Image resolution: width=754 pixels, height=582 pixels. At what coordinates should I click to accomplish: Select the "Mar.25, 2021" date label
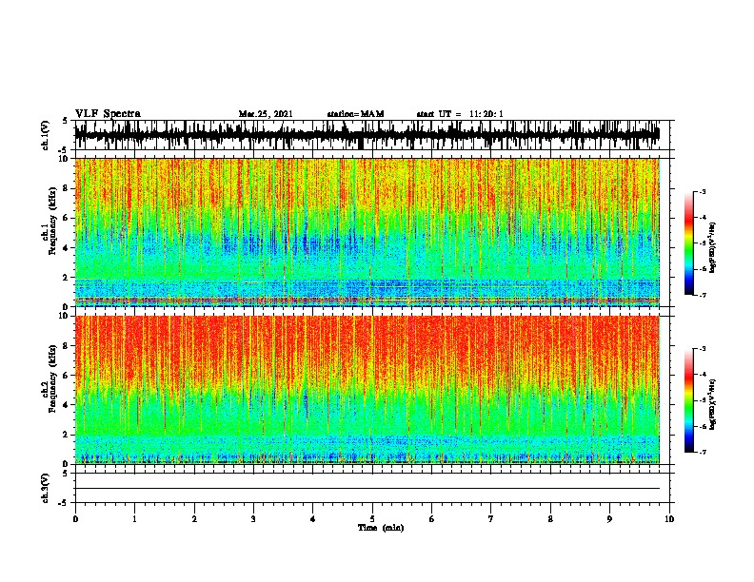coord(266,114)
